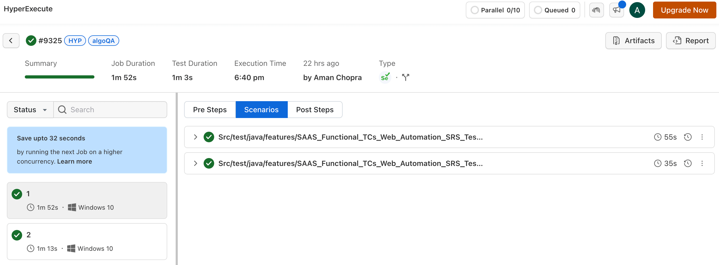
Task: Switch to the Post Steps tab
Action: pyautogui.click(x=315, y=110)
